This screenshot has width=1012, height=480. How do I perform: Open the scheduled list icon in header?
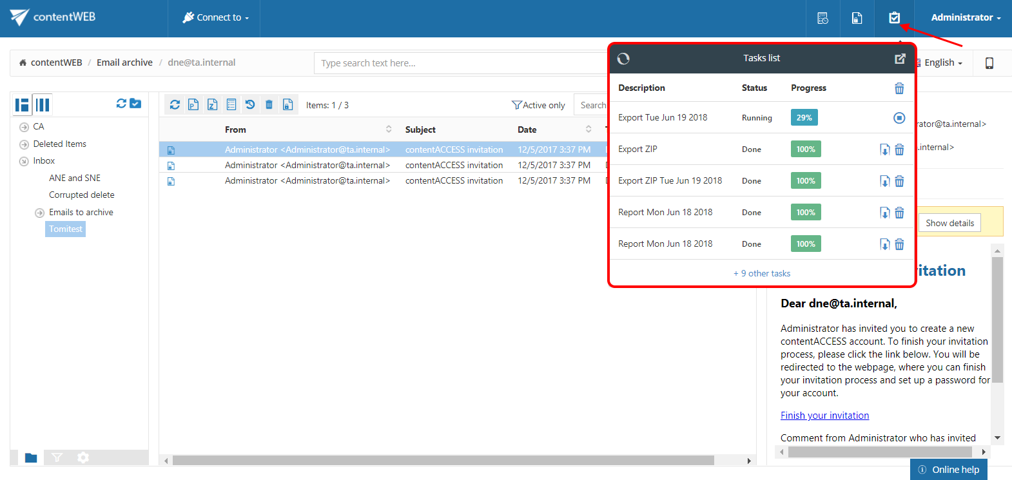pos(822,18)
